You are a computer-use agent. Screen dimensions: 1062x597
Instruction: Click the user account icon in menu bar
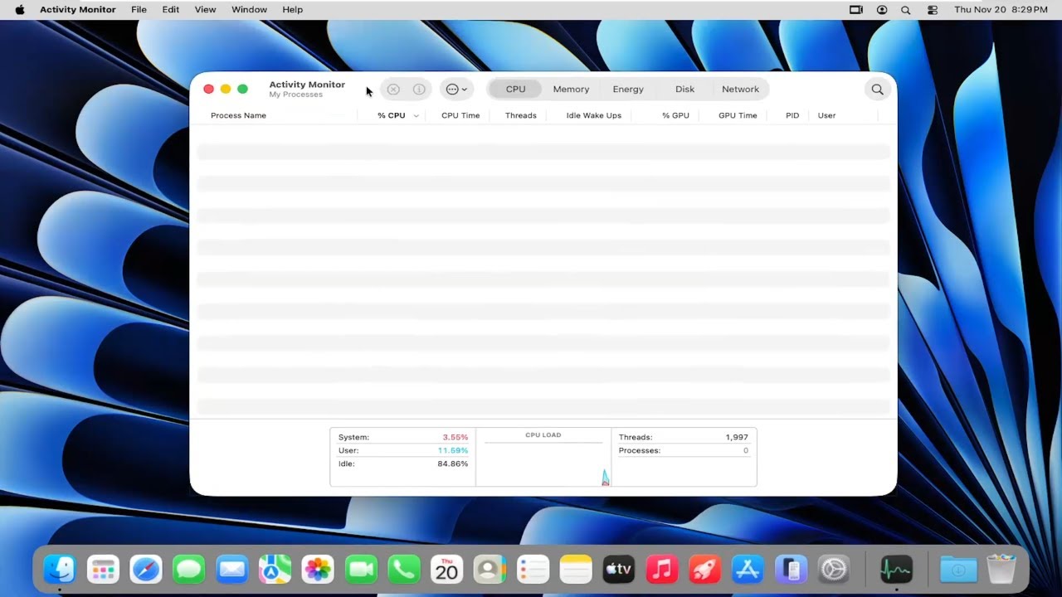[x=881, y=9]
